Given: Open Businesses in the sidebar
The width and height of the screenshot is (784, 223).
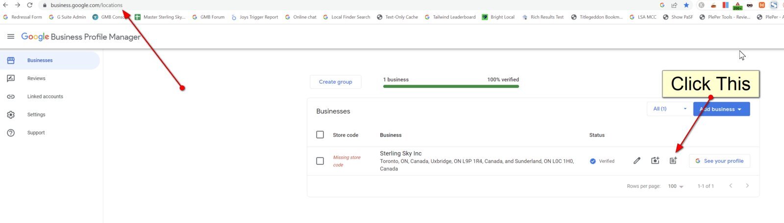Looking at the screenshot, I should (49, 61).
